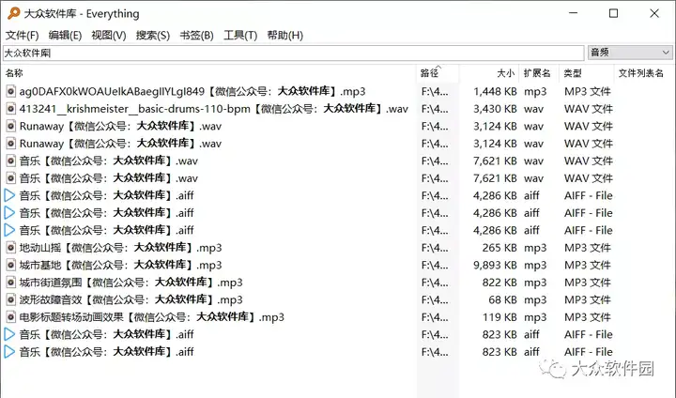Select the 地动山摇 mp3 file name
The image size is (676, 398).
click(120, 248)
